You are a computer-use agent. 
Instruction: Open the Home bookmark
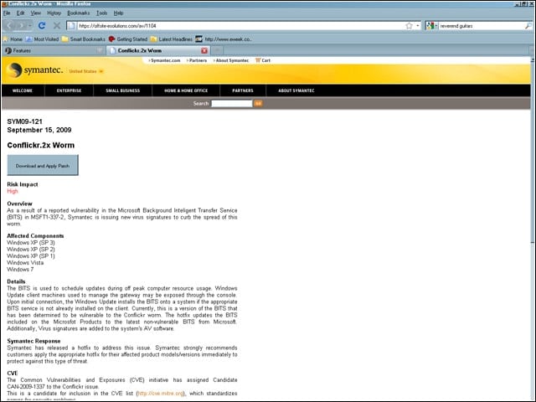pyautogui.click(x=13, y=39)
